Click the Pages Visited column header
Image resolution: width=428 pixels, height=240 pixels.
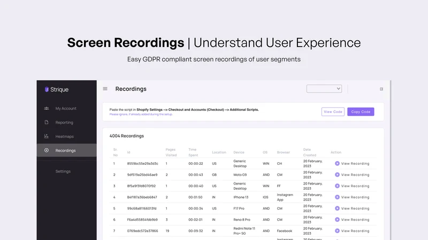tap(171, 152)
